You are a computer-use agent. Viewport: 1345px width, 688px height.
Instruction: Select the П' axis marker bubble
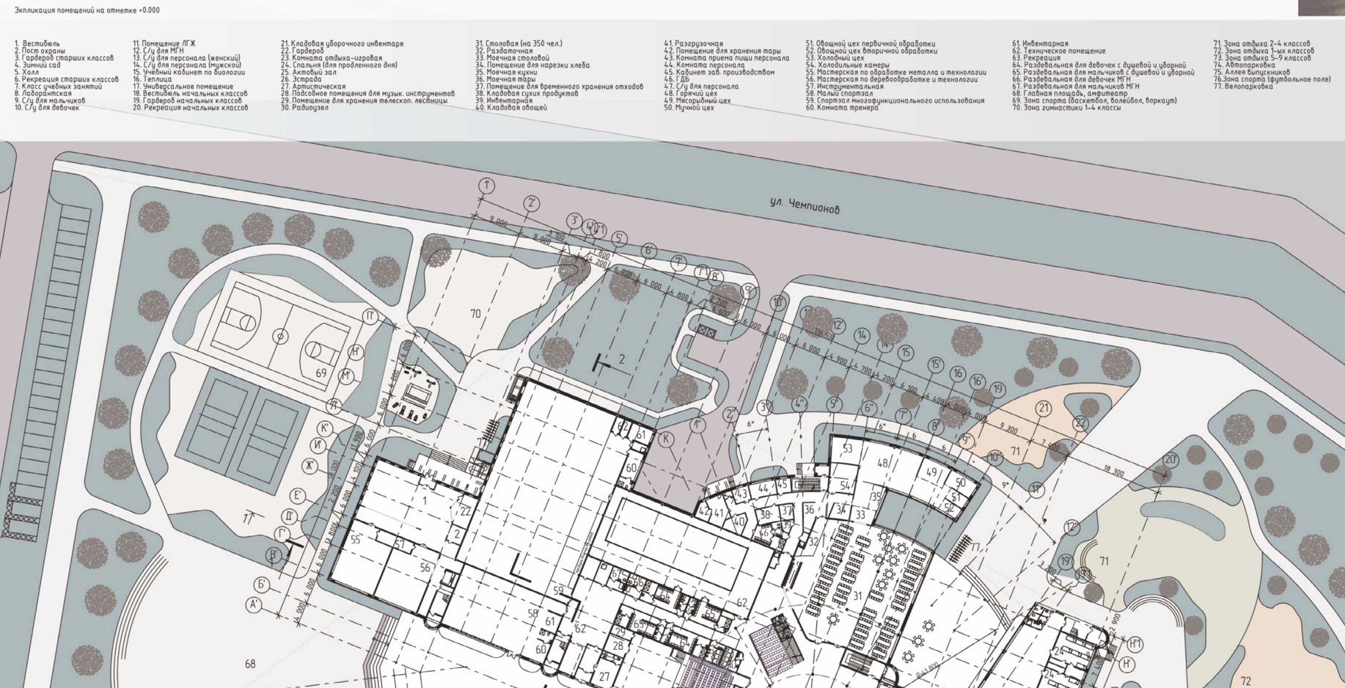click(370, 316)
